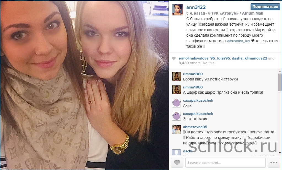Viewport: 282px width, 170px height.
Task: Click the Leave a comment input field
Action: 225,163
